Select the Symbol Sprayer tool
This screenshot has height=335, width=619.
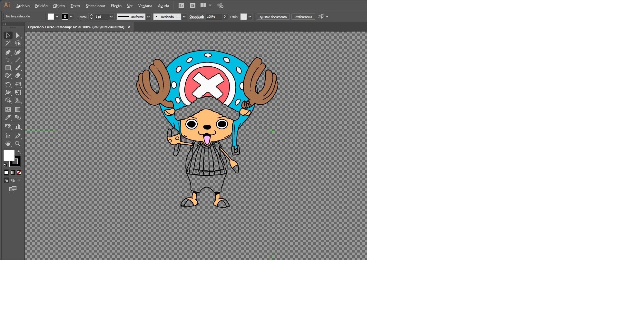(8, 127)
